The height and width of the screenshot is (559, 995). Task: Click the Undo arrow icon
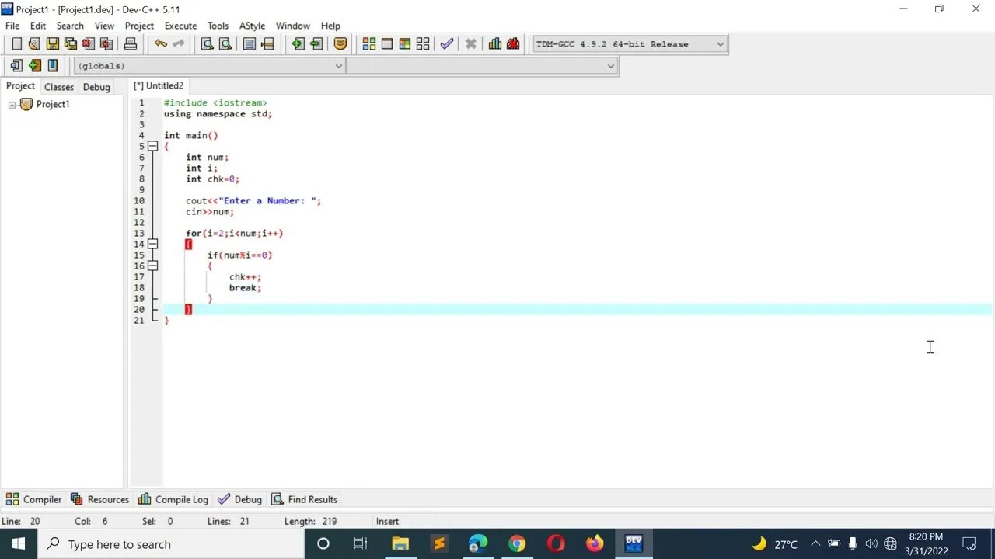click(159, 43)
